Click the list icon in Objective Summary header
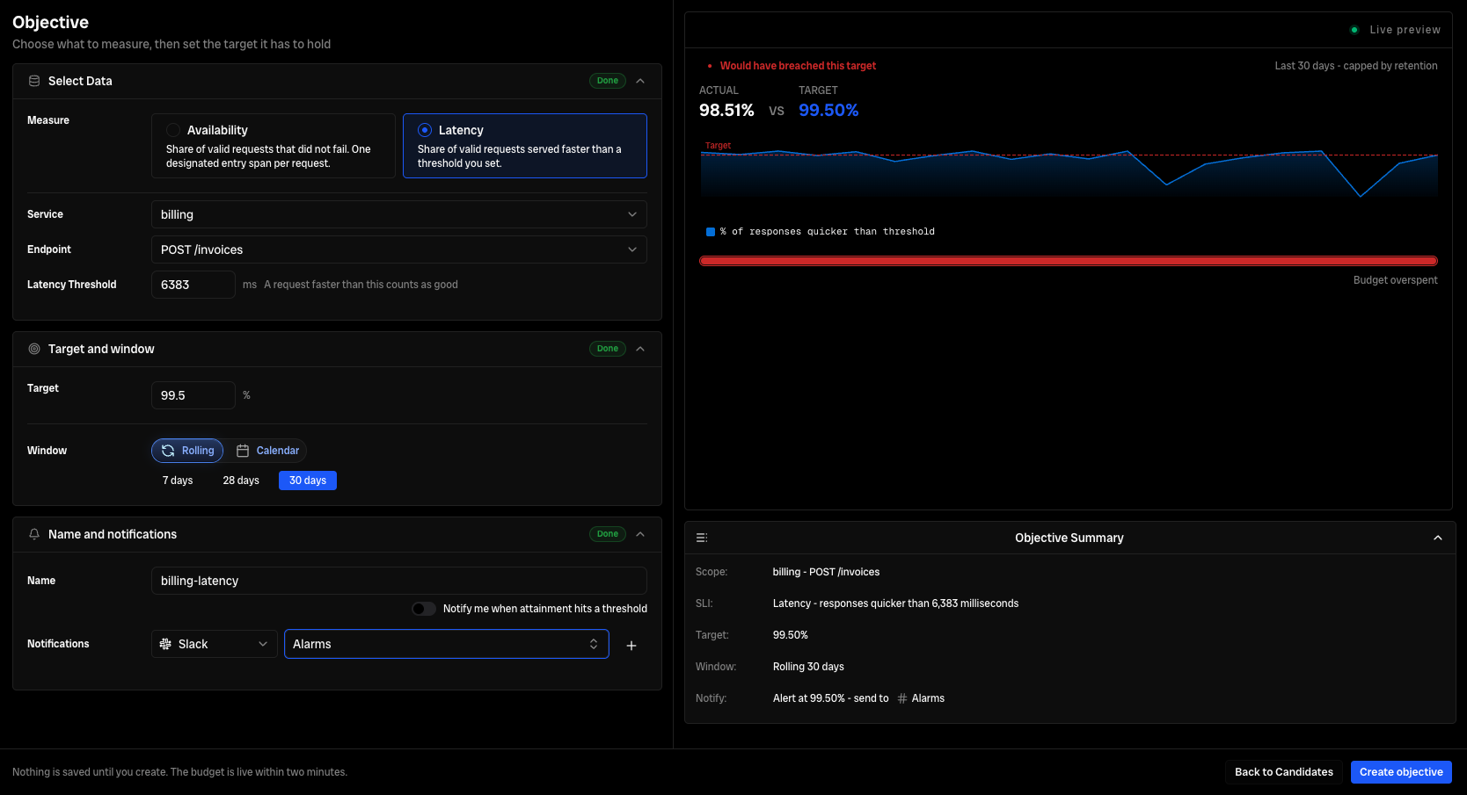Image resolution: width=1467 pixels, height=795 pixels. click(x=702, y=538)
